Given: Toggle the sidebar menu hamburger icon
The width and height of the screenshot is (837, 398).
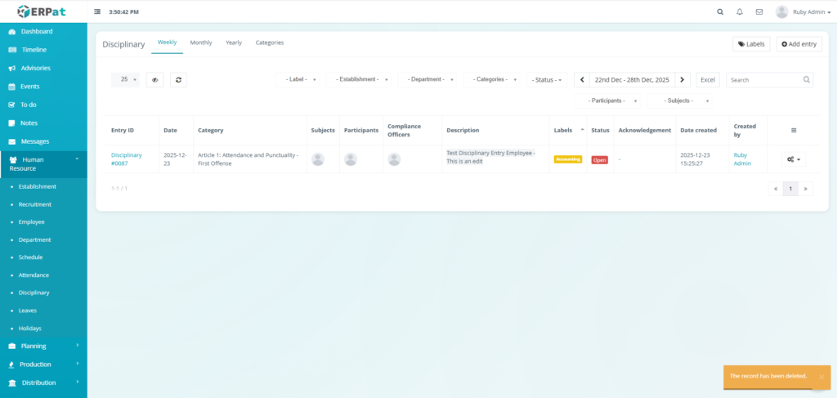Looking at the screenshot, I should pos(97,12).
